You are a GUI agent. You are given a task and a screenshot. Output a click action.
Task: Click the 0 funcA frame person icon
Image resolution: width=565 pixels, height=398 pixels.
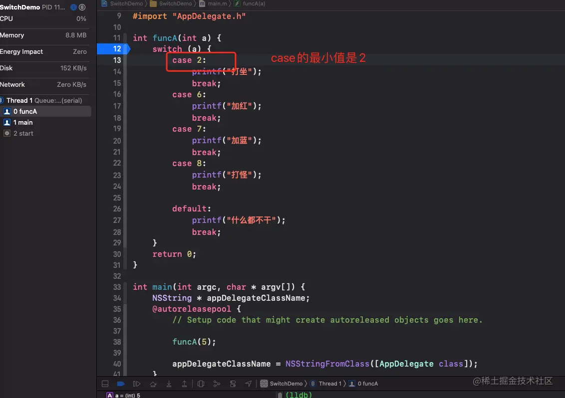(7, 111)
